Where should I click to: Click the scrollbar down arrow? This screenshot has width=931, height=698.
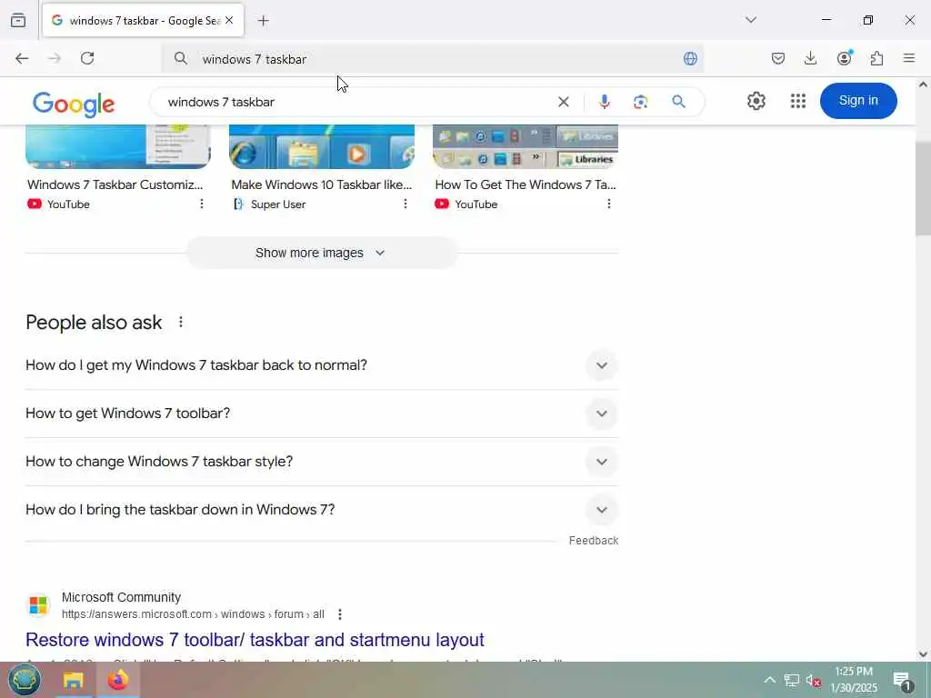923,654
